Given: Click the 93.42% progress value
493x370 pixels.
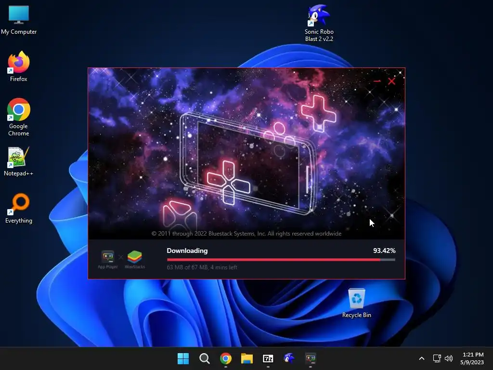Looking at the screenshot, I should click(x=384, y=251).
